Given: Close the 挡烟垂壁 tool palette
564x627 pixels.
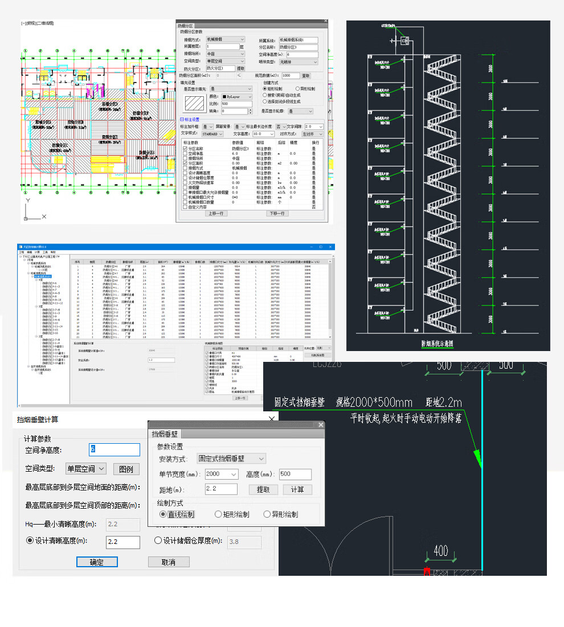Looking at the screenshot, I should [x=320, y=425].
